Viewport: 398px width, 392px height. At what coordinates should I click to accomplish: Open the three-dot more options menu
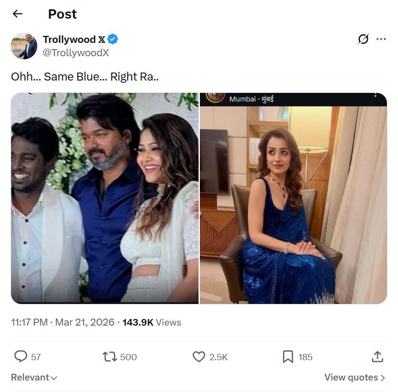[381, 39]
